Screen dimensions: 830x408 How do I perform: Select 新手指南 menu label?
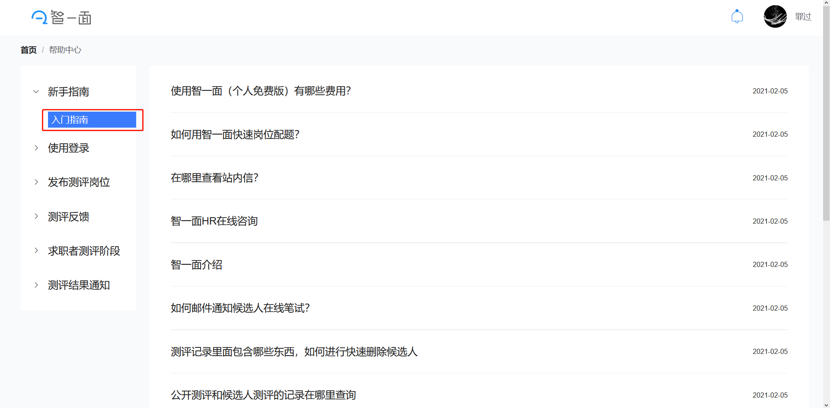(68, 92)
